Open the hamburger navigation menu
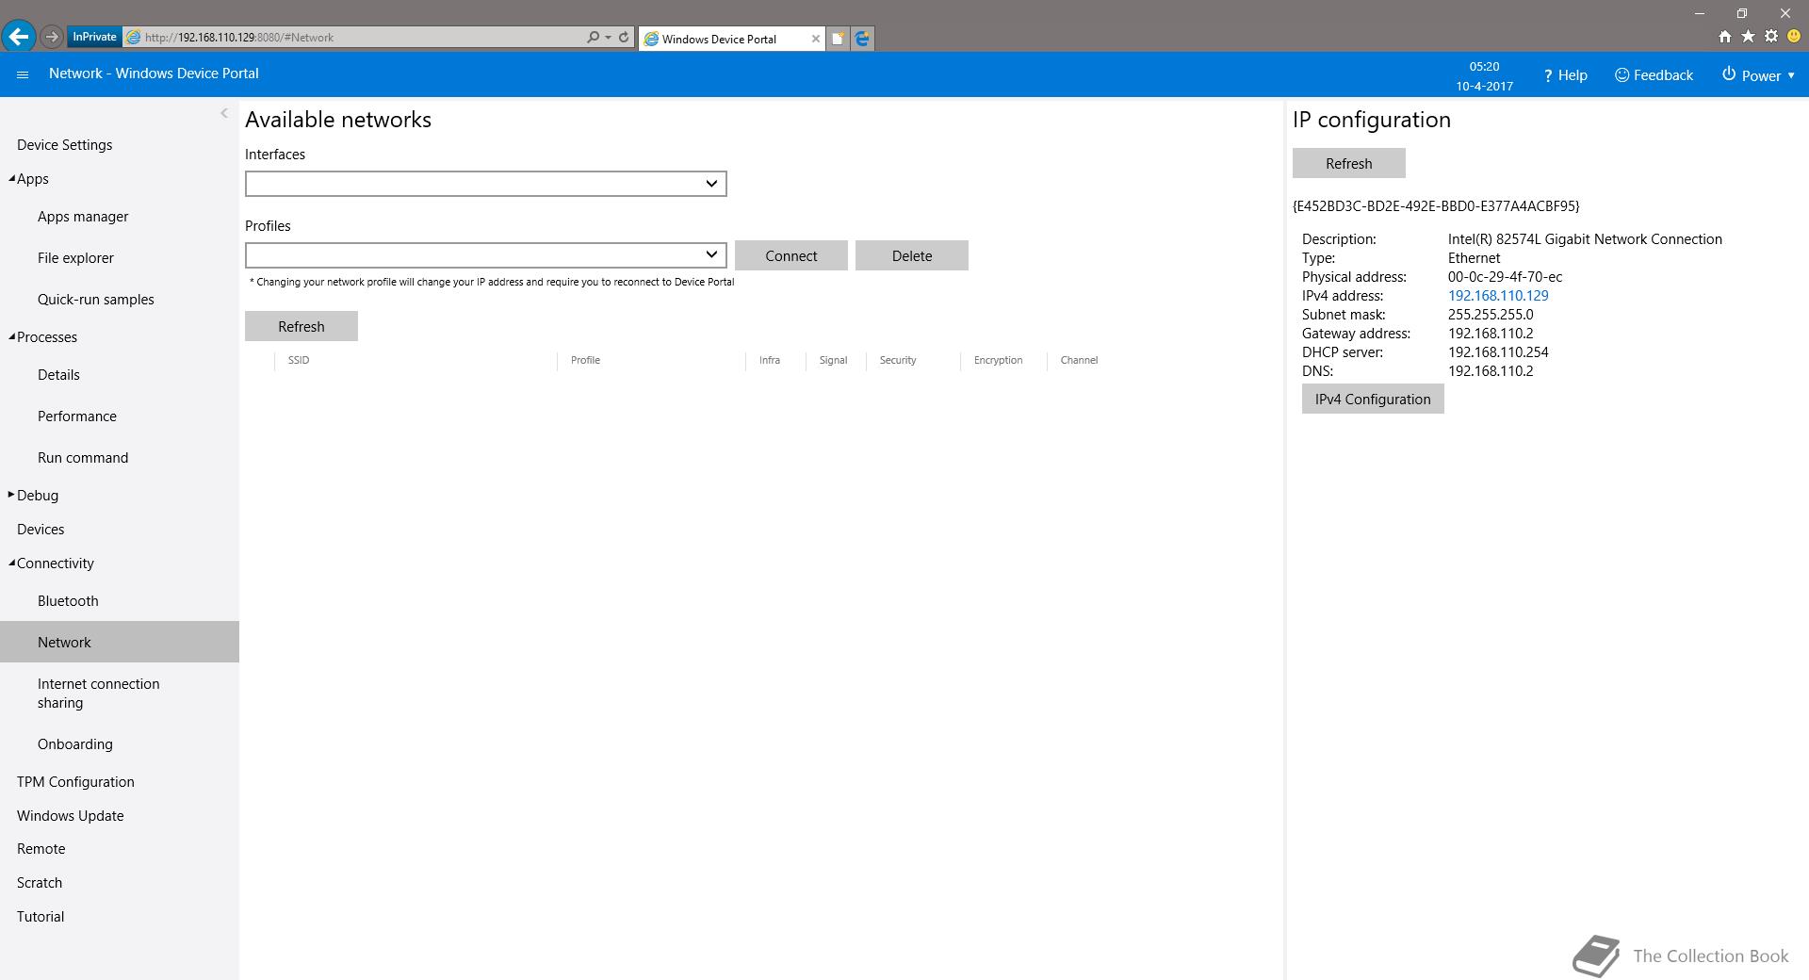This screenshot has height=980, width=1809. click(x=23, y=74)
